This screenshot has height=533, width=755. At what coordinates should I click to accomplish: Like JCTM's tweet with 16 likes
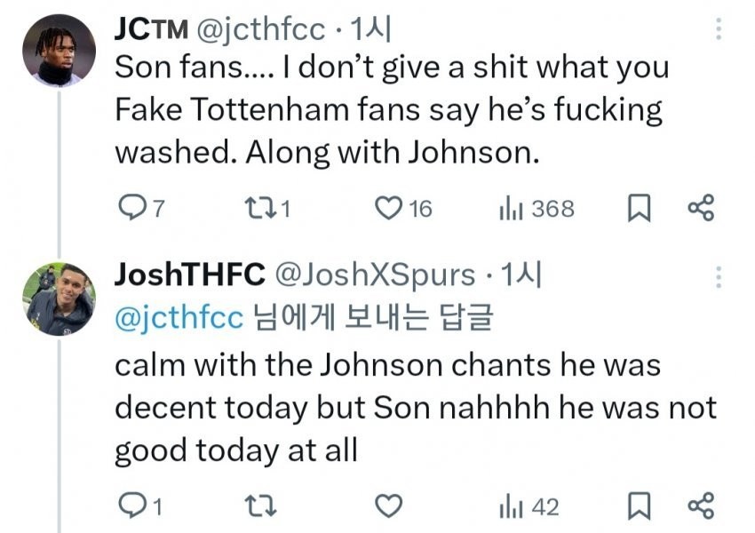[x=388, y=209]
